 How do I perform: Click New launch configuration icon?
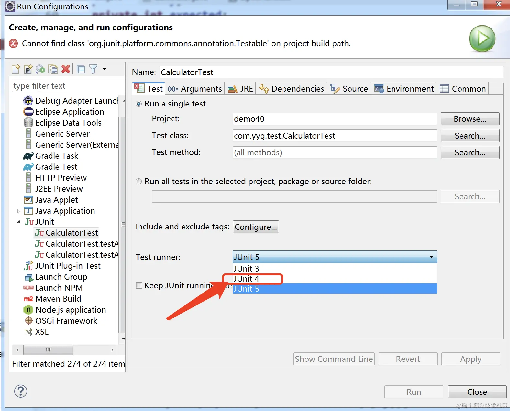16,69
